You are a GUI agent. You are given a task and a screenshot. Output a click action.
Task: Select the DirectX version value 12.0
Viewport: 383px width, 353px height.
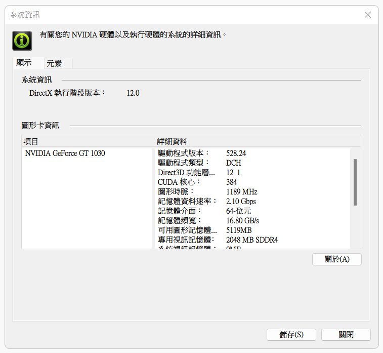tap(133, 93)
